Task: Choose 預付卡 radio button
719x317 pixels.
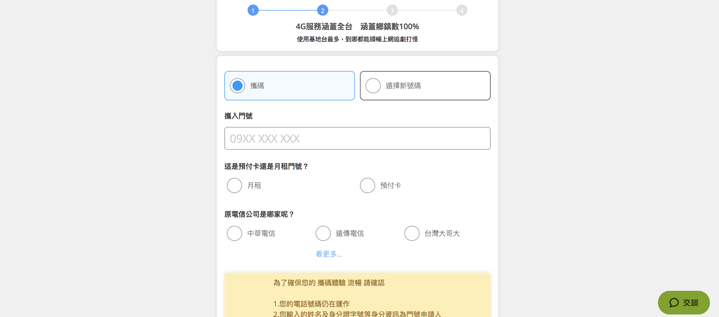Action: click(x=368, y=185)
